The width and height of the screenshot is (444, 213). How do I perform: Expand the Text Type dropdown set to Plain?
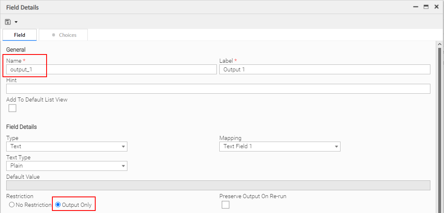pos(67,166)
